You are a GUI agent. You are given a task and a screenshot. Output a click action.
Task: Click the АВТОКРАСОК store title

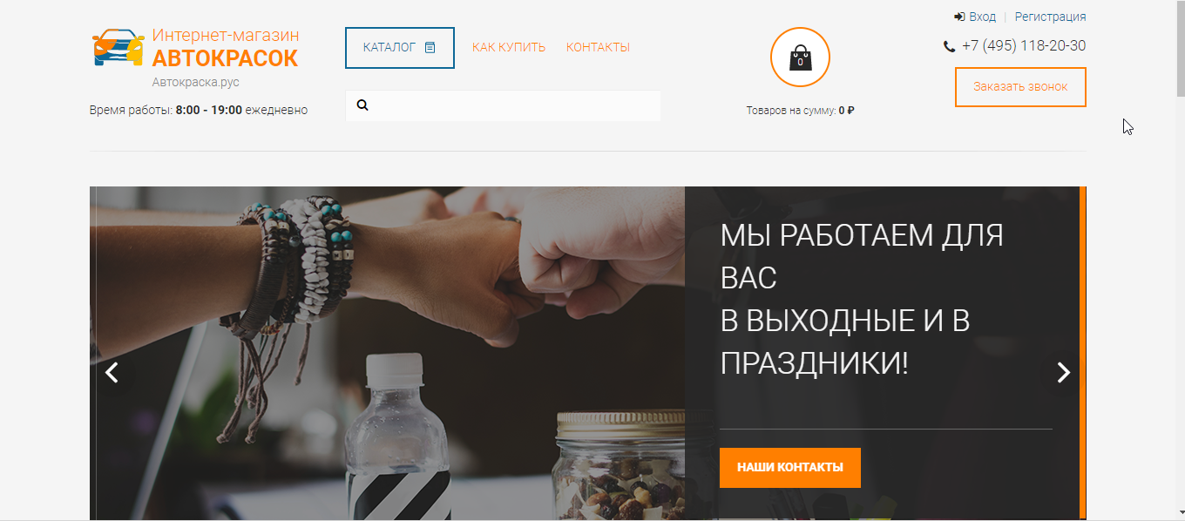click(225, 58)
